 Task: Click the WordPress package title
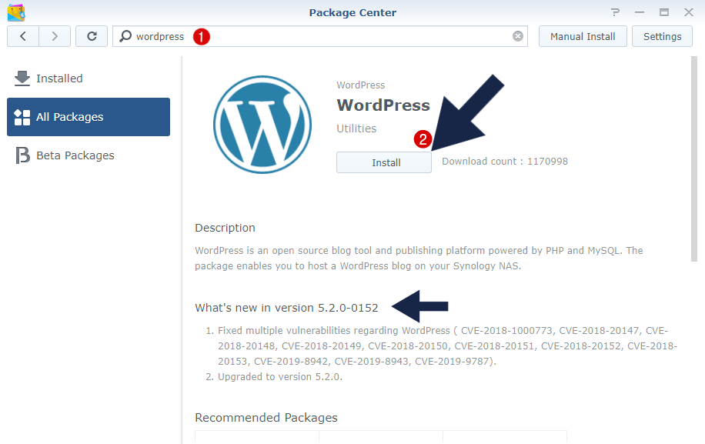tap(383, 105)
